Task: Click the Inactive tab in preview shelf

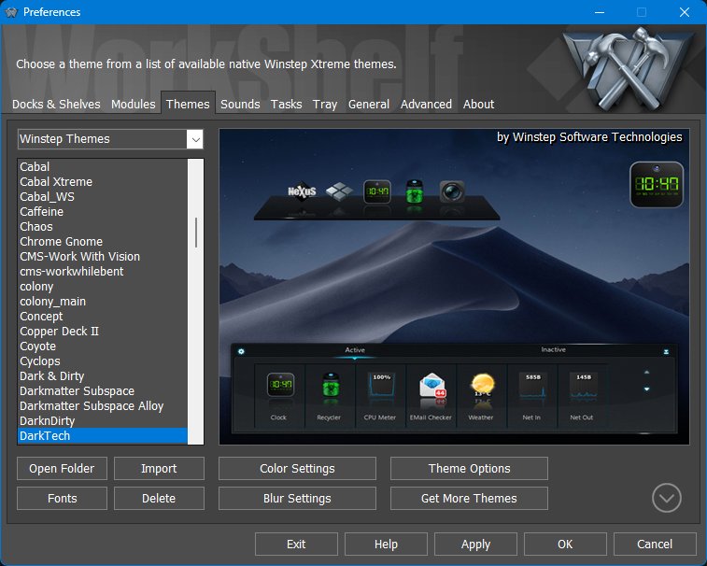Action: tap(553, 349)
